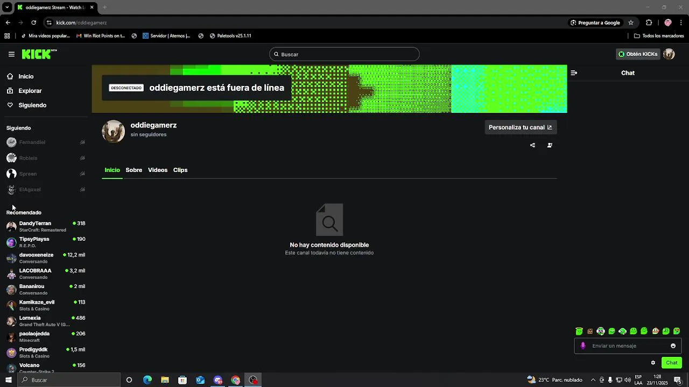
Task: Open browser extensions puzzle icon
Action: [x=649, y=23]
